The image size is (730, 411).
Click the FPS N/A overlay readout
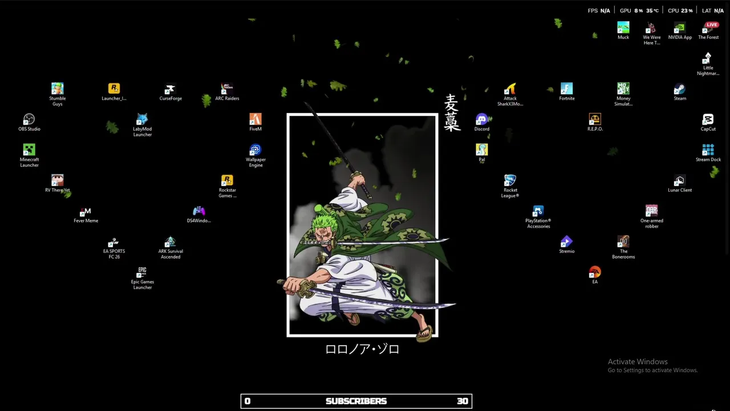pos(599,10)
